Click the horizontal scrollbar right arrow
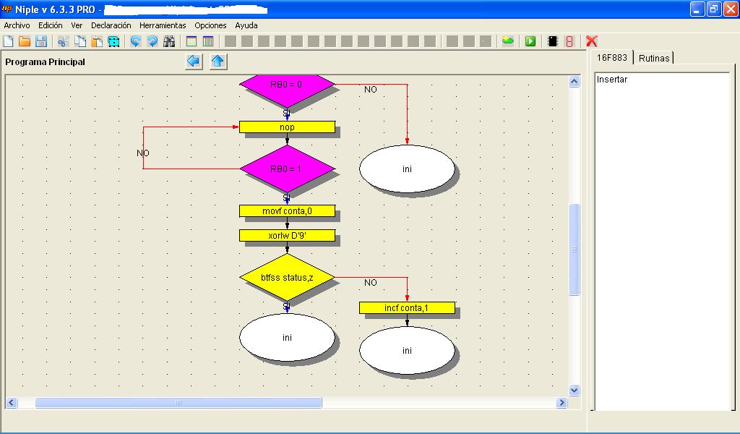The height and width of the screenshot is (434, 740). [561, 402]
